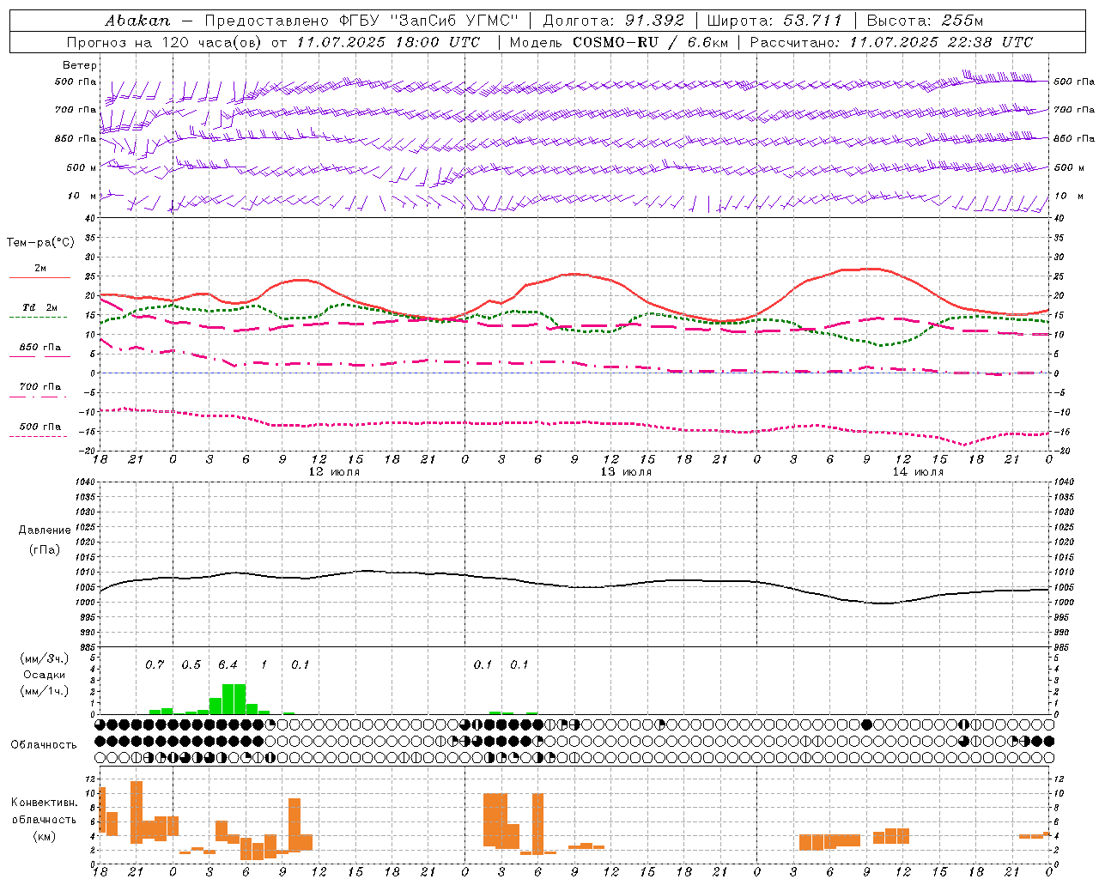Click the "Конвективн." convective cloud label

45,803
